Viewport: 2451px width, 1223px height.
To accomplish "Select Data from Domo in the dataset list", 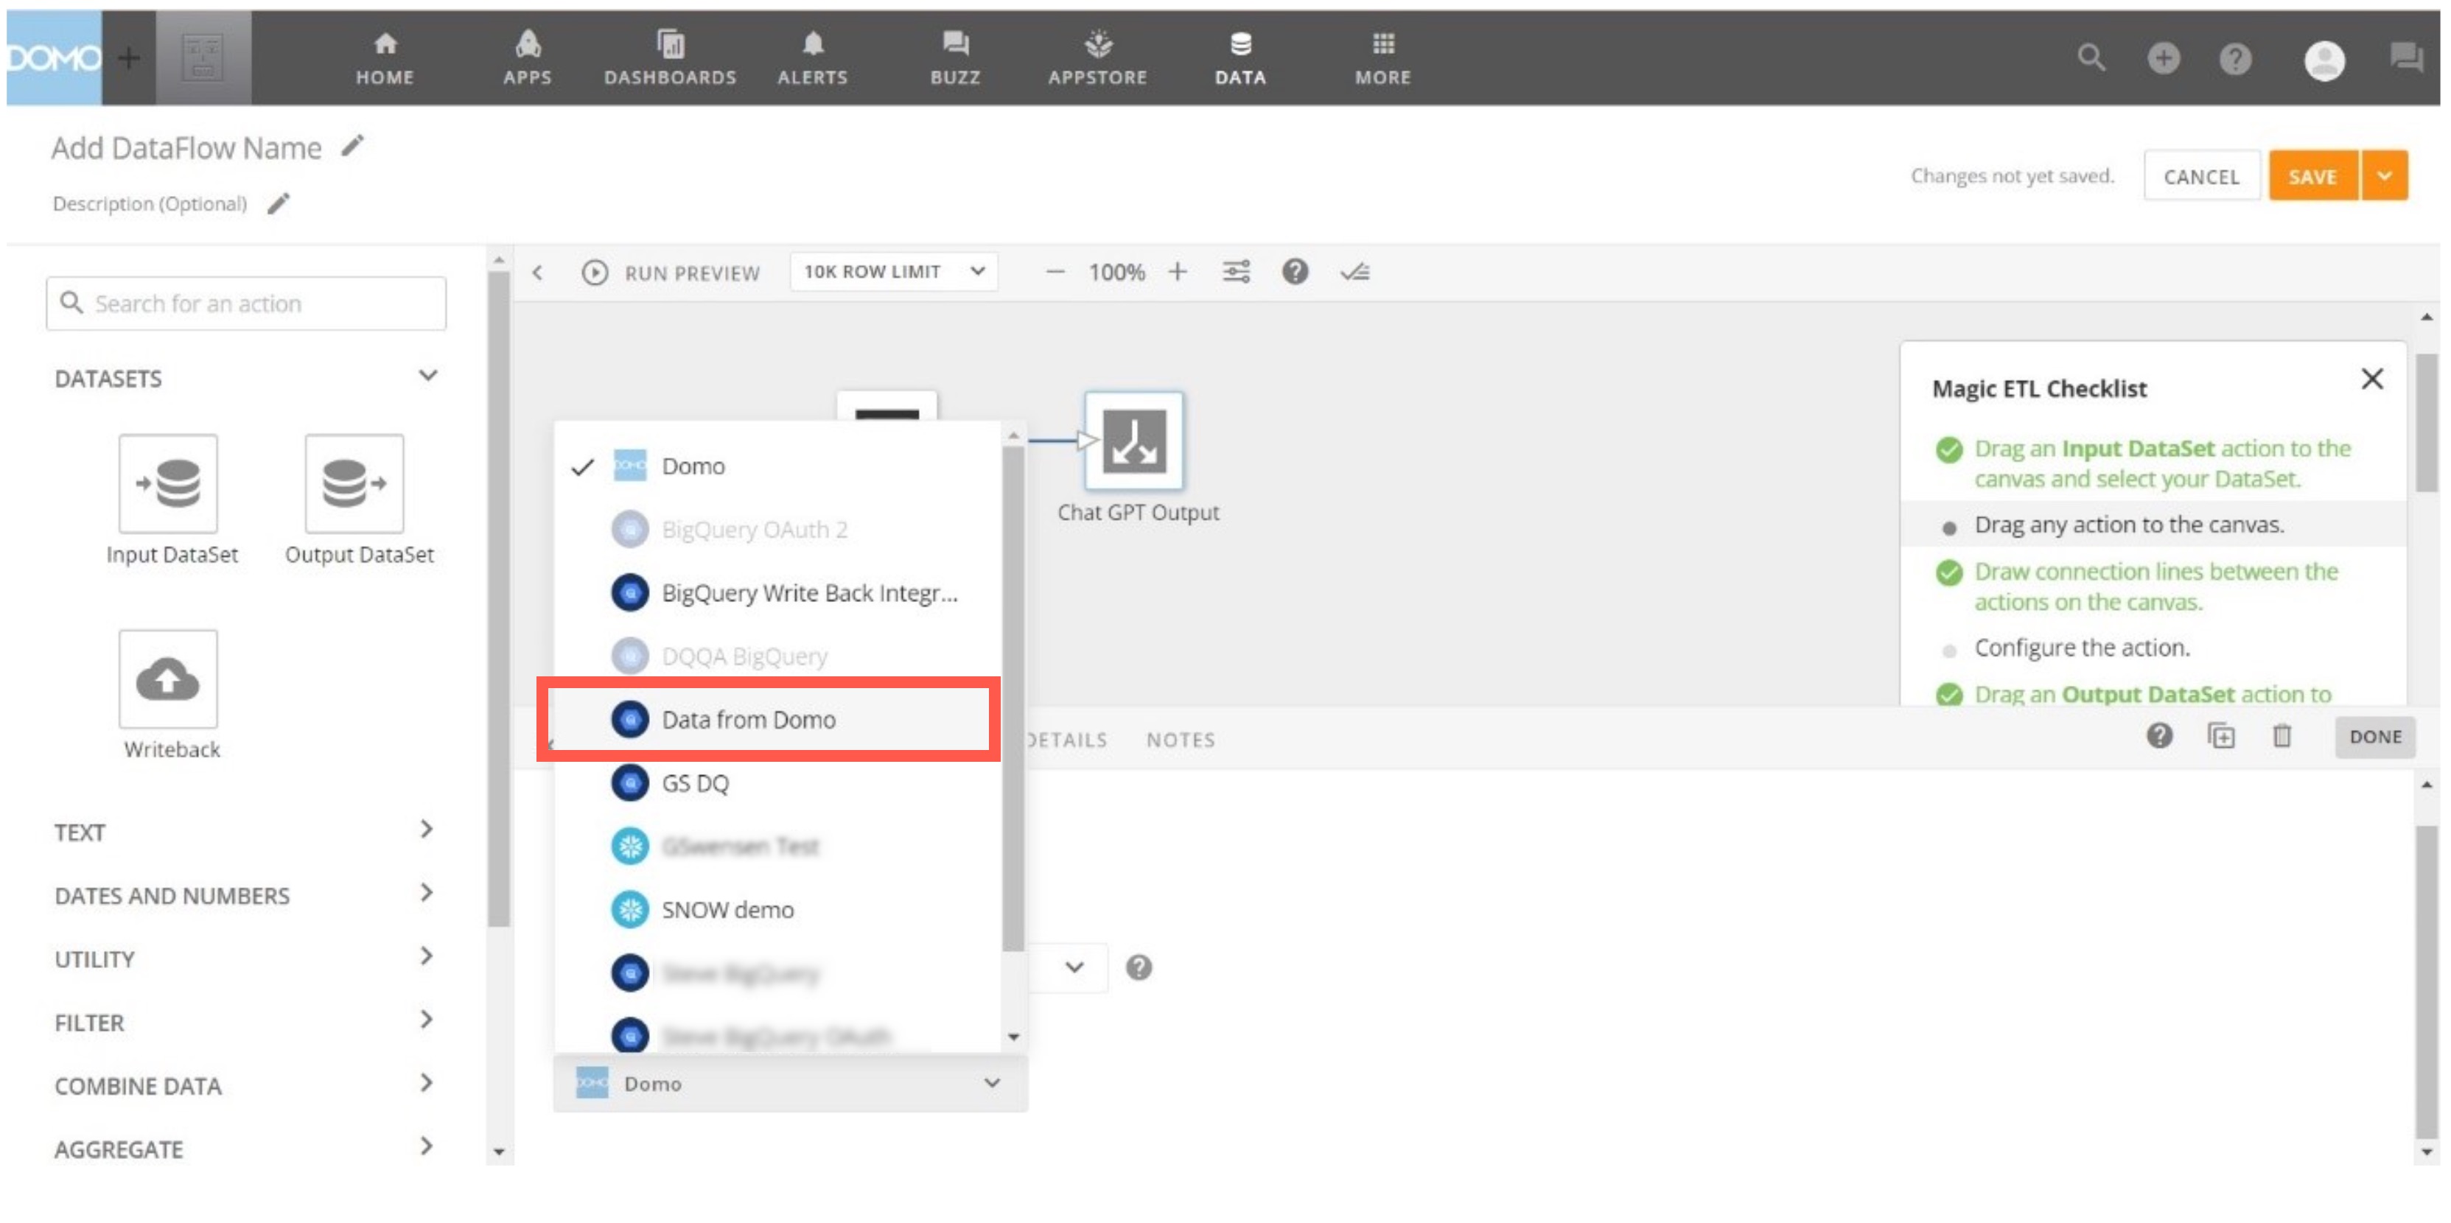I will [748, 719].
